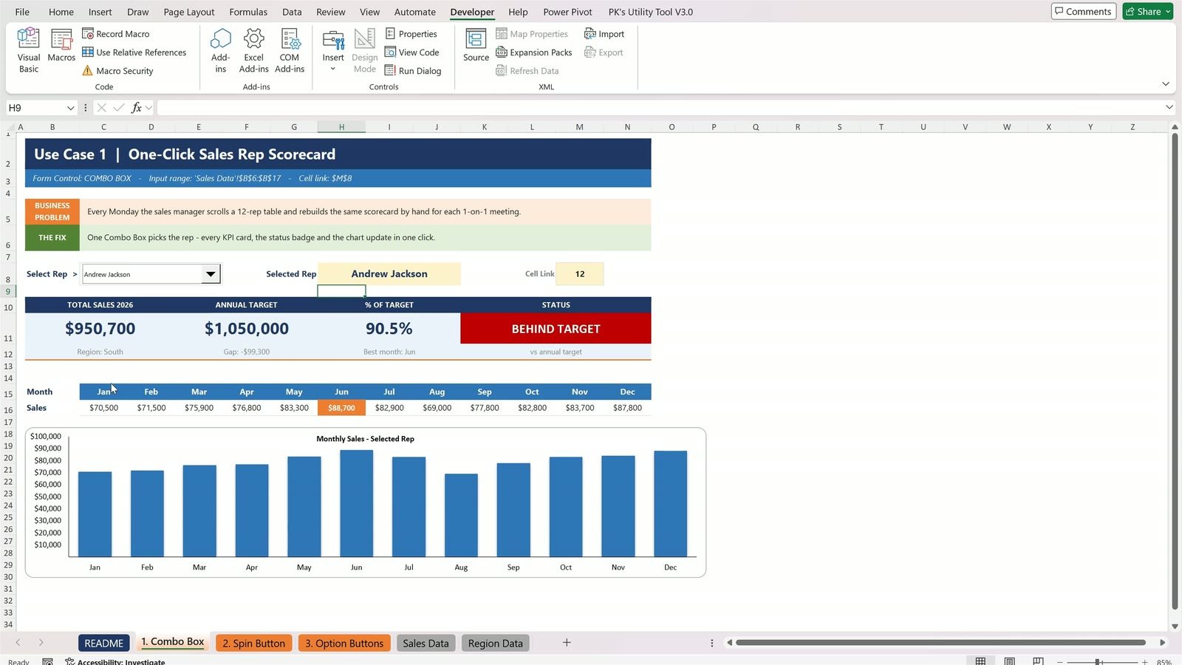1182x665 pixels.
Task: Click the vertical scrollbar thumb
Action: [x=1175, y=372]
